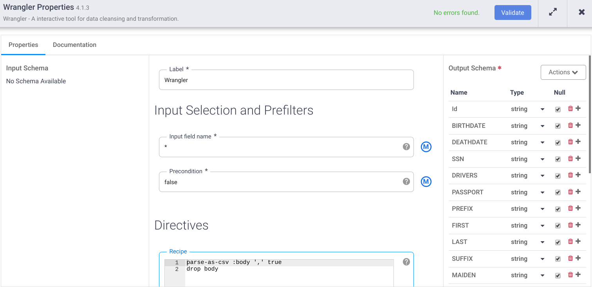
Task: Add a field after SSN row
Action: click(578, 158)
